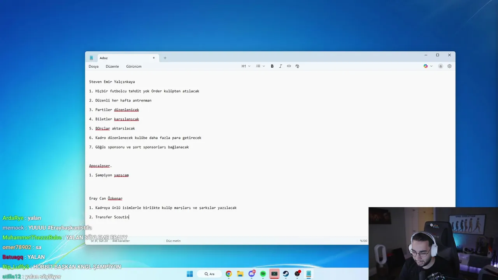Open Notepad settings gear
The height and width of the screenshot is (280, 498).
pos(449,66)
